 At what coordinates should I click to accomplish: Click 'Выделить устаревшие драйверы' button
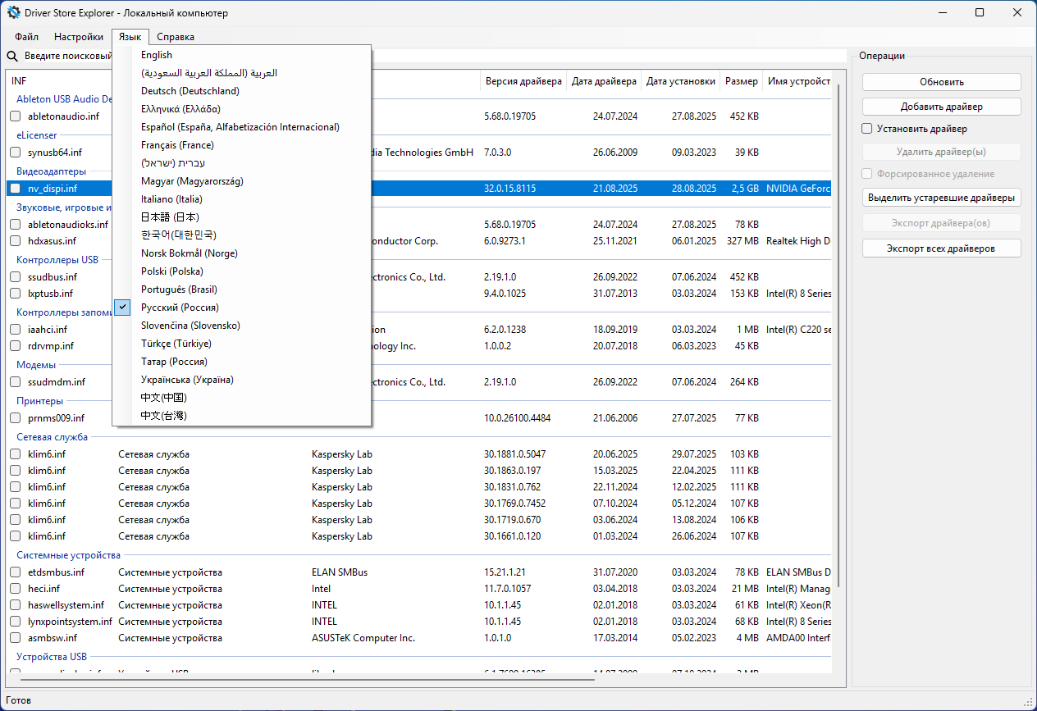point(941,198)
